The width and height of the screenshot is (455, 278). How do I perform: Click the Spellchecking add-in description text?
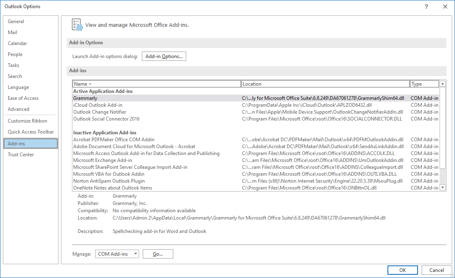pyautogui.click(x=159, y=231)
